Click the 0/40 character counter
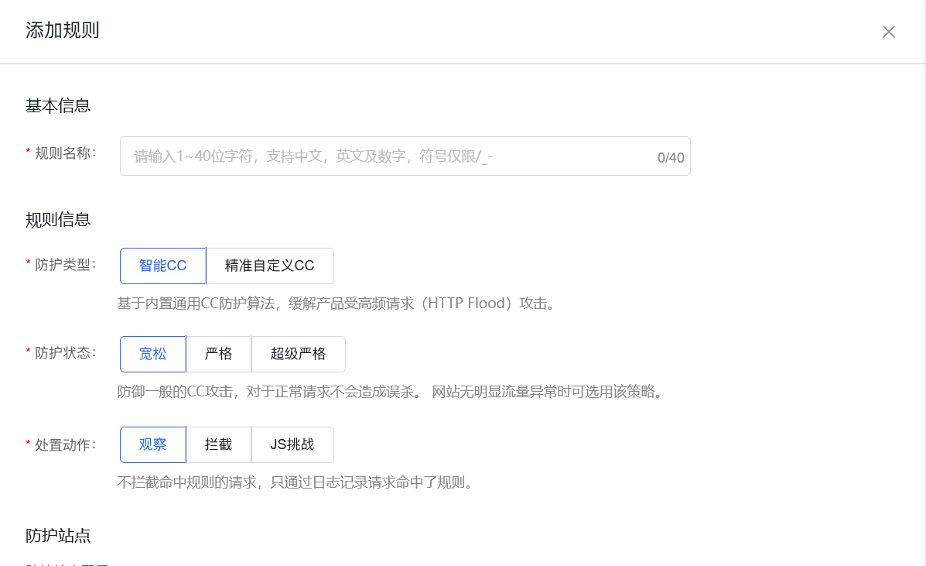Screen dimensions: 926x566 (670, 156)
